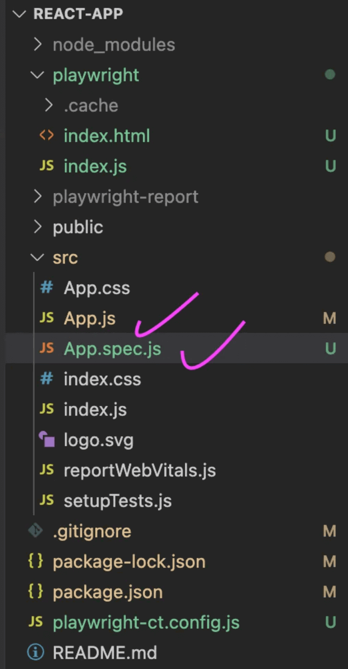Screen dimensions: 348x669
Task: Open the reportWebVitals.js file
Action: pos(140,470)
